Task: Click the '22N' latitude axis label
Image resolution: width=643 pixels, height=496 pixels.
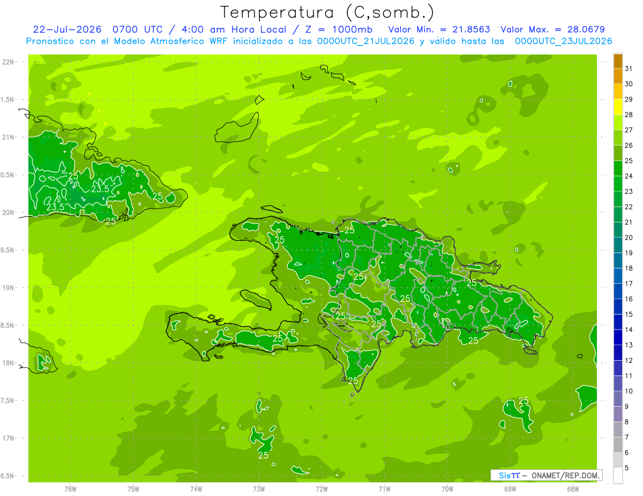Action: point(8,62)
